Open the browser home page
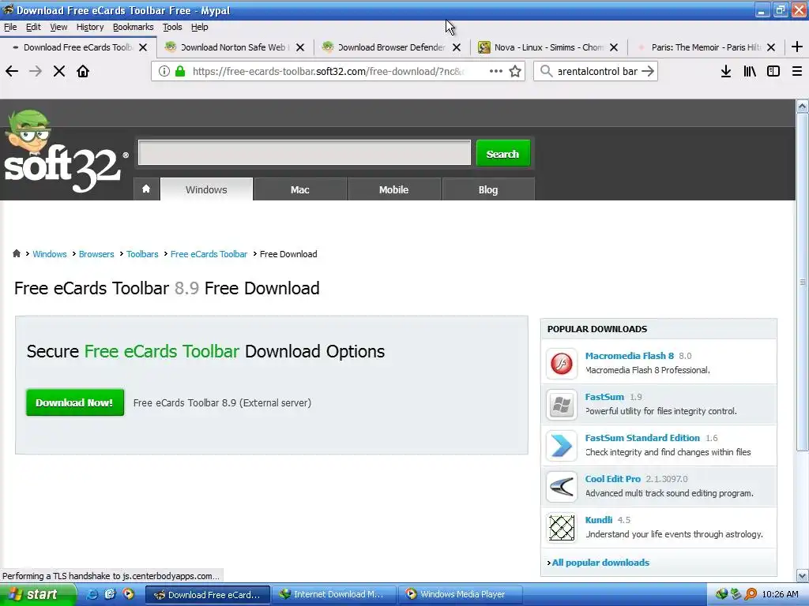Image resolution: width=809 pixels, height=606 pixels. point(83,71)
